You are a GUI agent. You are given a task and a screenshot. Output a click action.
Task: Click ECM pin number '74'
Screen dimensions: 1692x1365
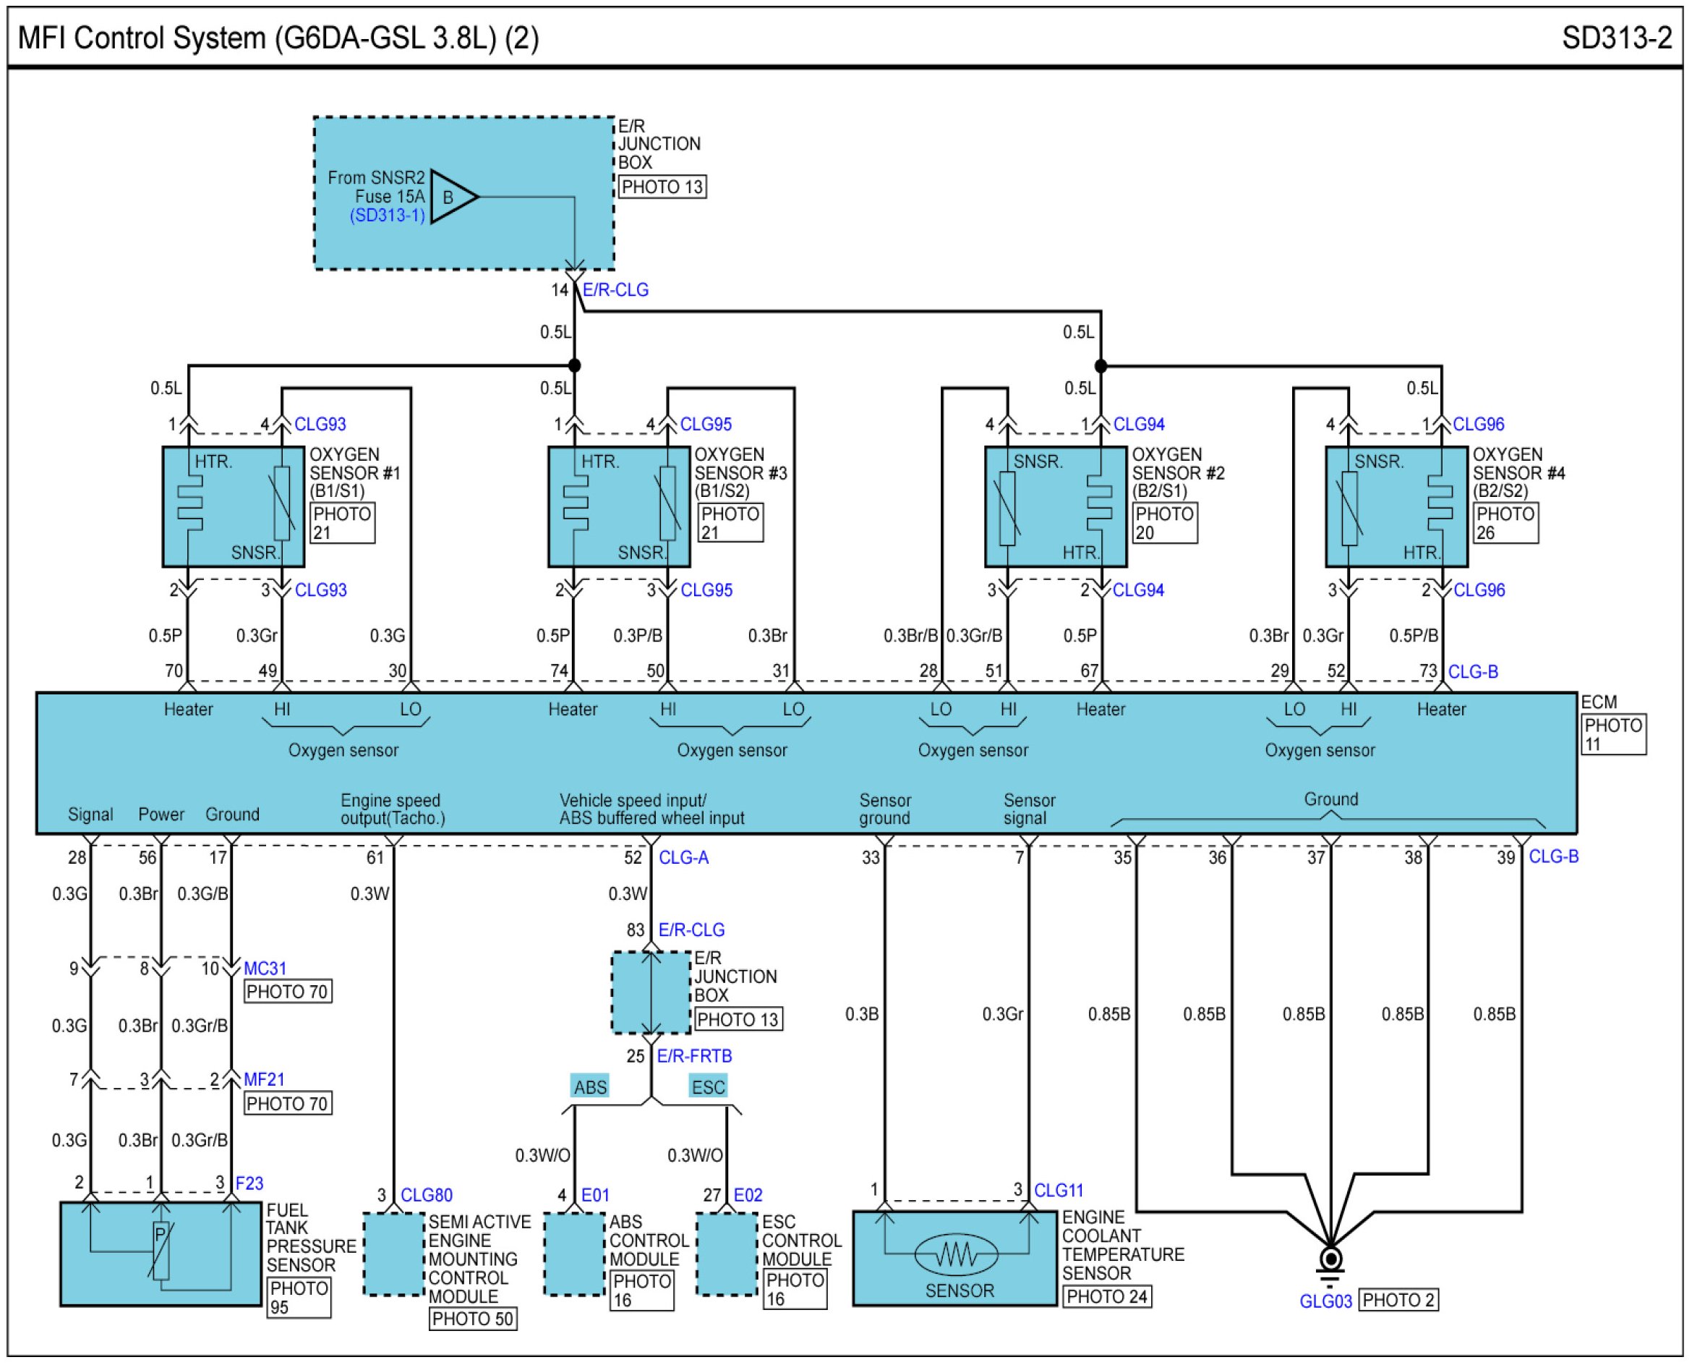click(x=559, y=672)
